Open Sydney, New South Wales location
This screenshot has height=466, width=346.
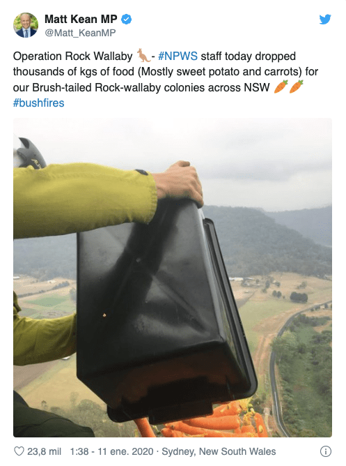(x=219, y=451)
